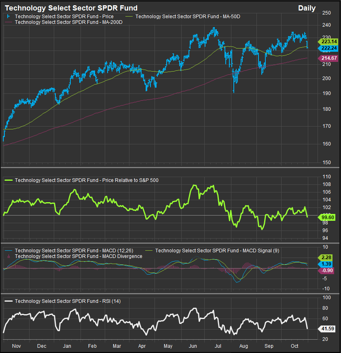
Task: Click the 110 relative strength axis label
Action: coord(326,176)
